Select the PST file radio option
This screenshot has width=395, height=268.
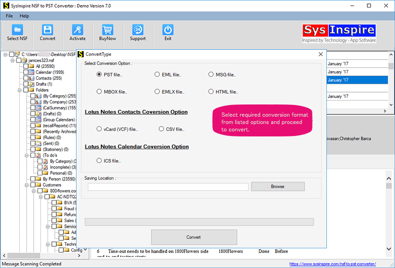pos(99,74)
